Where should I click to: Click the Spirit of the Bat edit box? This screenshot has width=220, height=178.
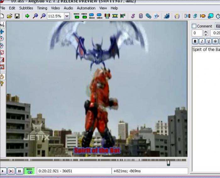tap(206, 109)
